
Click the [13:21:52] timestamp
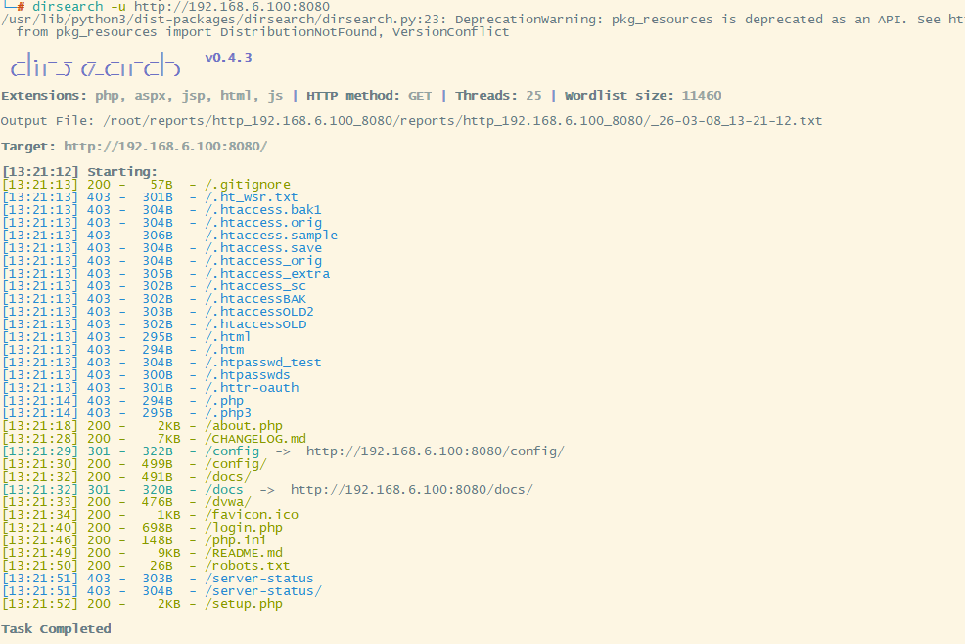41,603
